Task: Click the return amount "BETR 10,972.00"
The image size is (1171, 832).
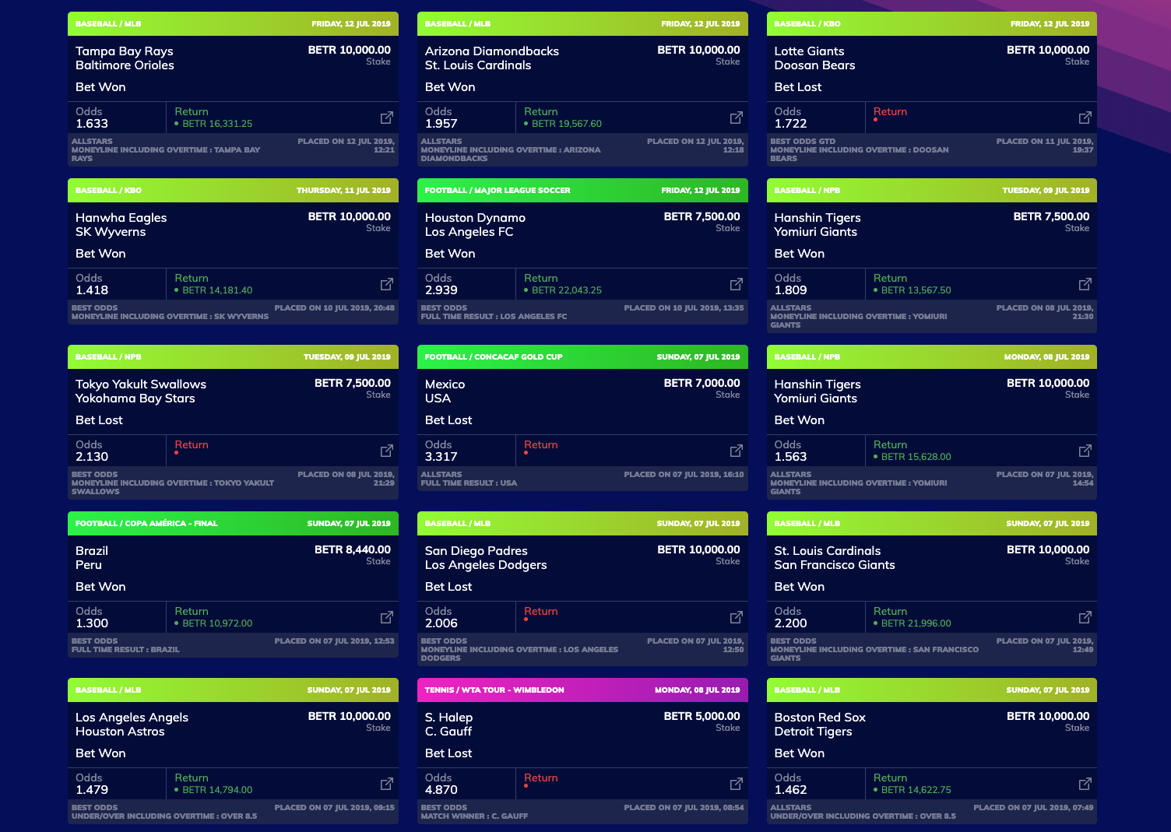Action: click(217, 623)
